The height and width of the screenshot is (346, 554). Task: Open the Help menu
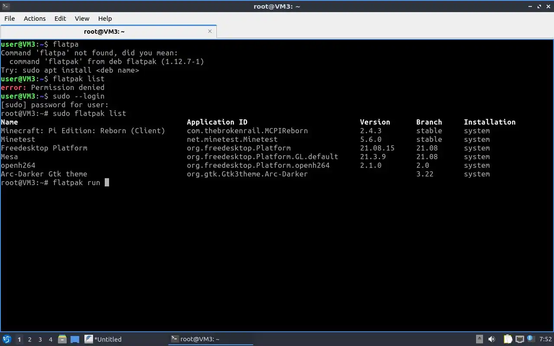(105, 19)
